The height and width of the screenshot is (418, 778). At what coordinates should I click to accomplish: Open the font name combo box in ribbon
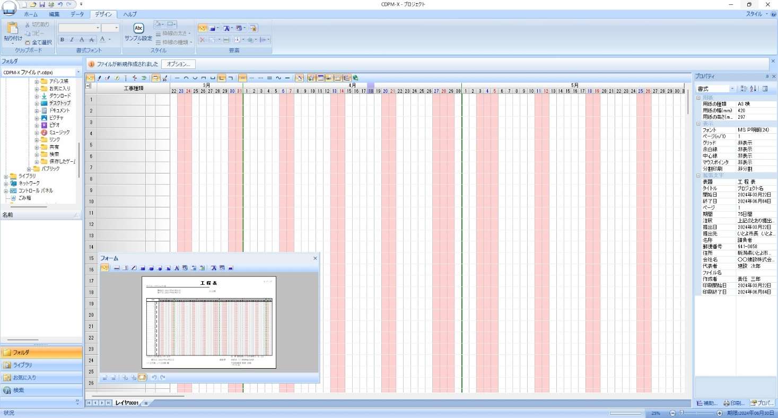click(x=80, y=28)
